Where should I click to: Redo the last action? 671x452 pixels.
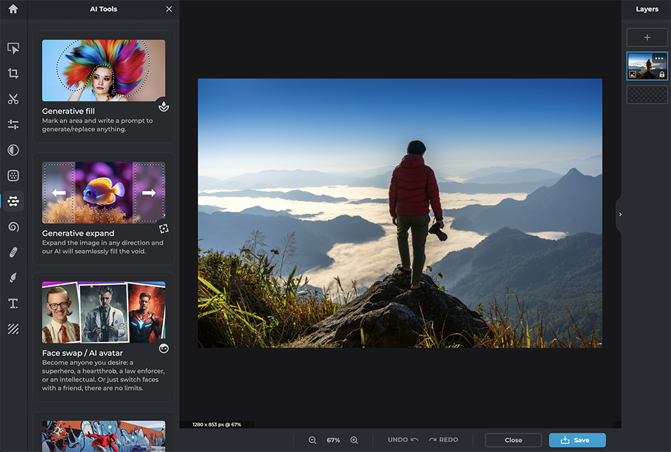444,440
